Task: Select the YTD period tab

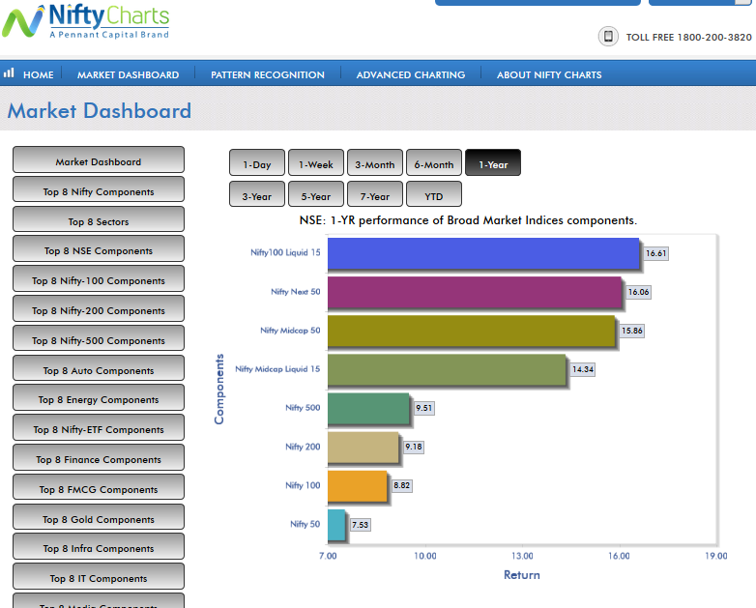Action: coord(434,194)
